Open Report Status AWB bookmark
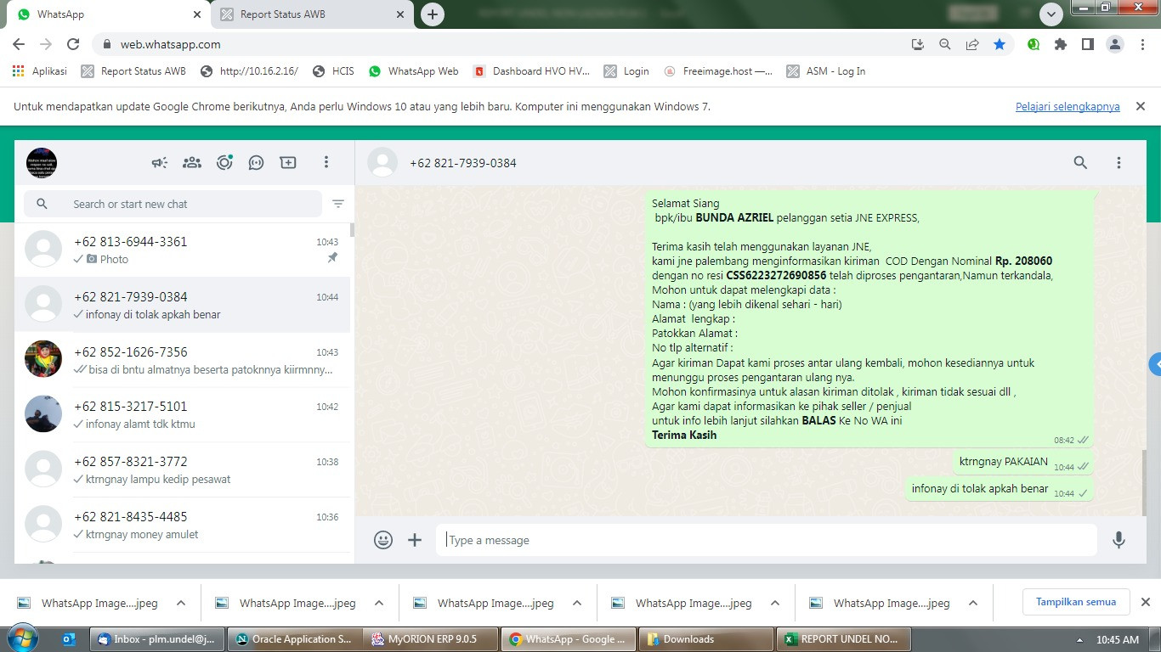 click(133, 71)
